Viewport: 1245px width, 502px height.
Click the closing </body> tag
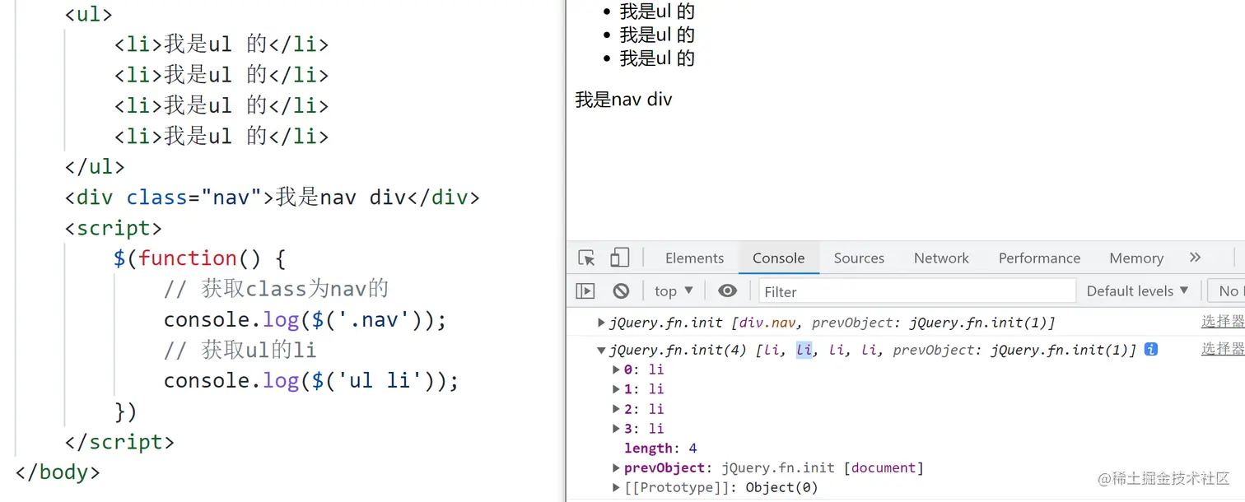click(58, 472)
